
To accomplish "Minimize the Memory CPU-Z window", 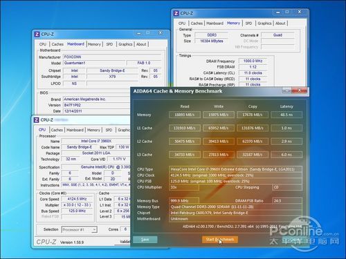I will click(278, 12).
